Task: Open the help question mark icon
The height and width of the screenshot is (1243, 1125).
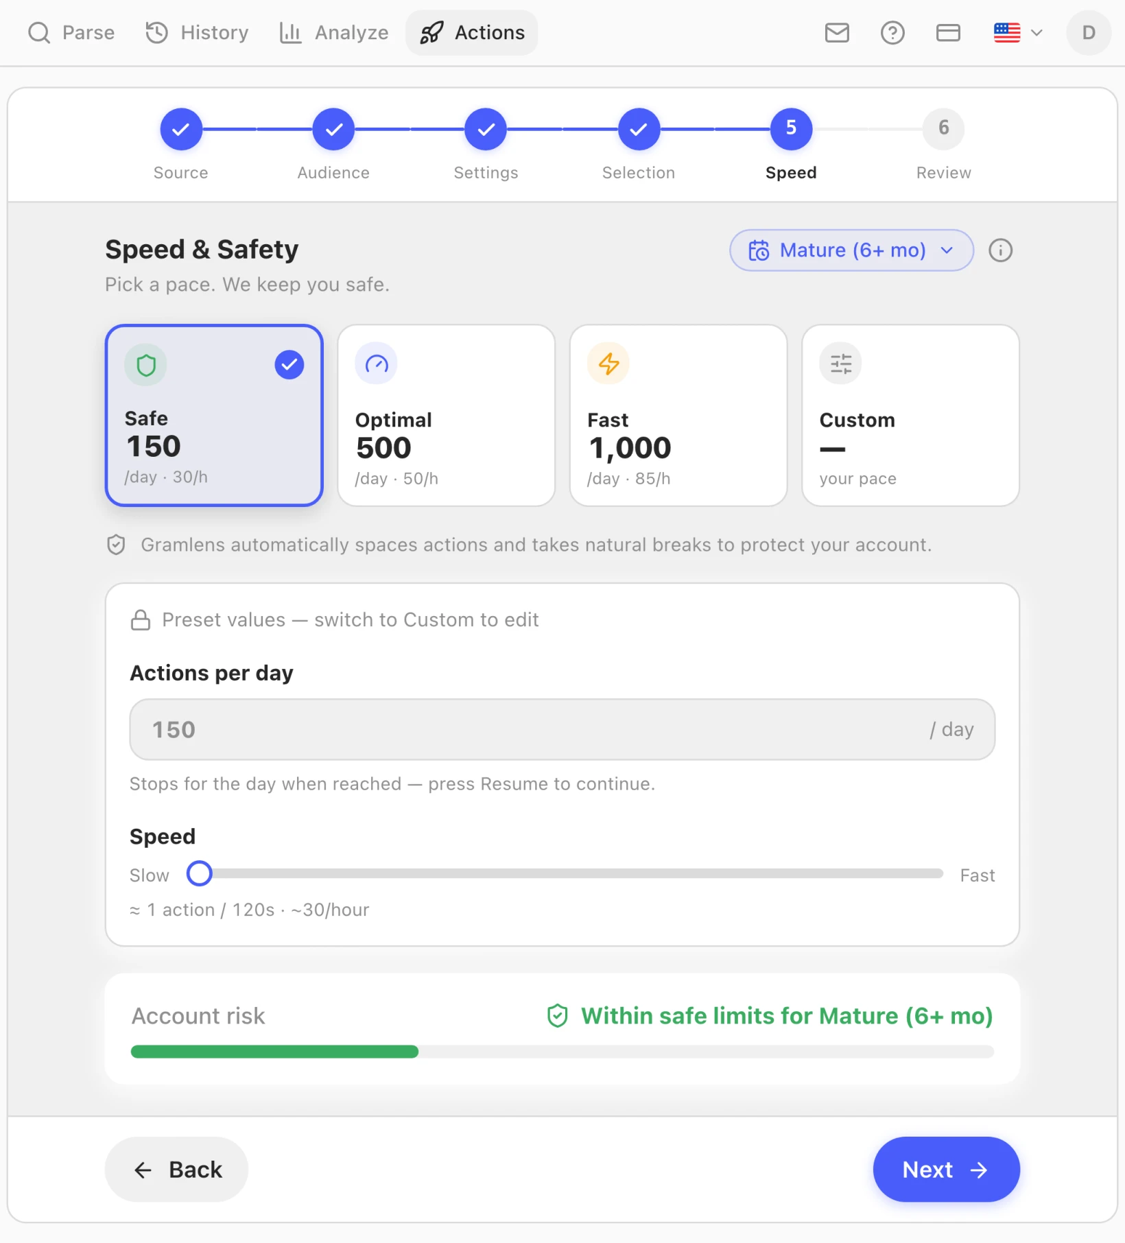Action: tap(892, 32)
